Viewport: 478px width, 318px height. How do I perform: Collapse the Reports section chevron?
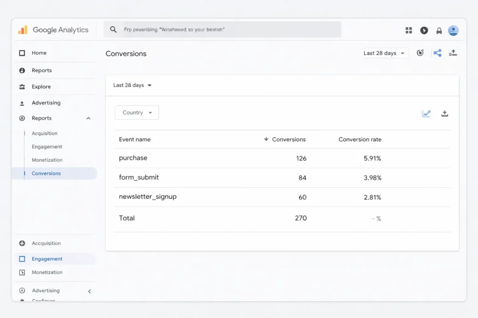coord(88,118)
